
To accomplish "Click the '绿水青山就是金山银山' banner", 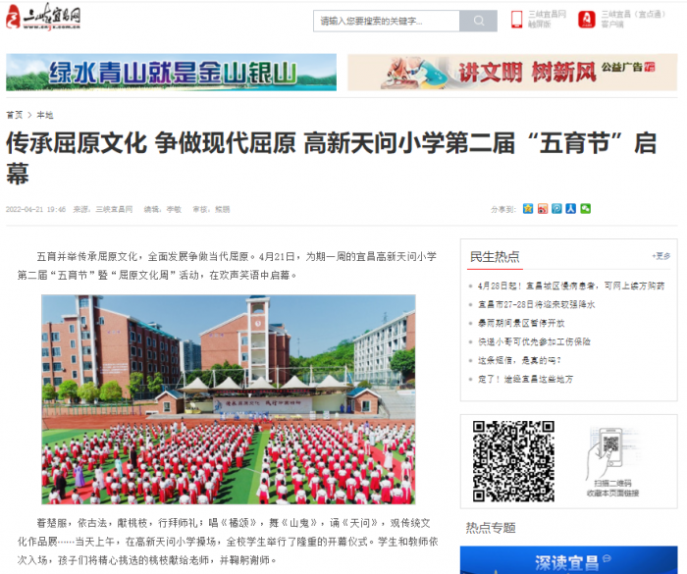I will pyautogui.click(x=171, y=72).
